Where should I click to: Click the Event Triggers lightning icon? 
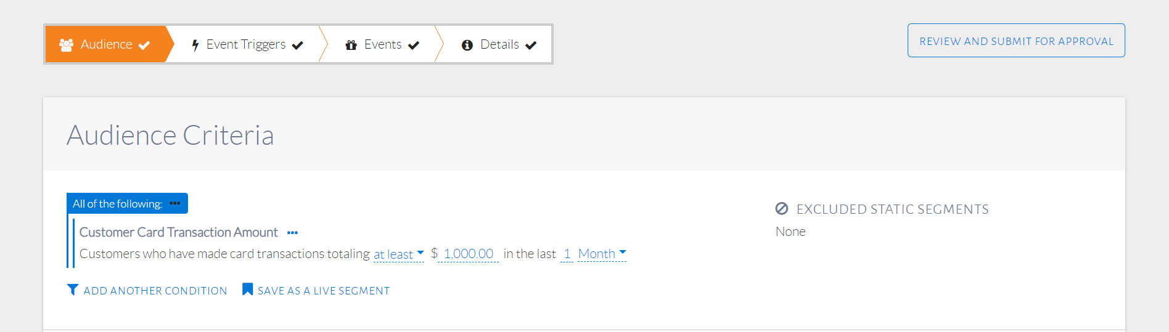195,45
